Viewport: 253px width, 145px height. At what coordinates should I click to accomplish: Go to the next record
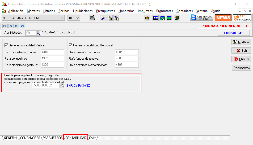tap(17, 26)
